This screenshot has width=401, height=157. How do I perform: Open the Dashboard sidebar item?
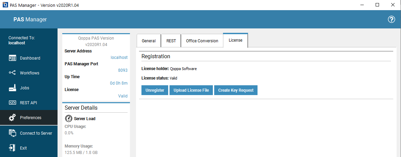click(x=29, y=58)
